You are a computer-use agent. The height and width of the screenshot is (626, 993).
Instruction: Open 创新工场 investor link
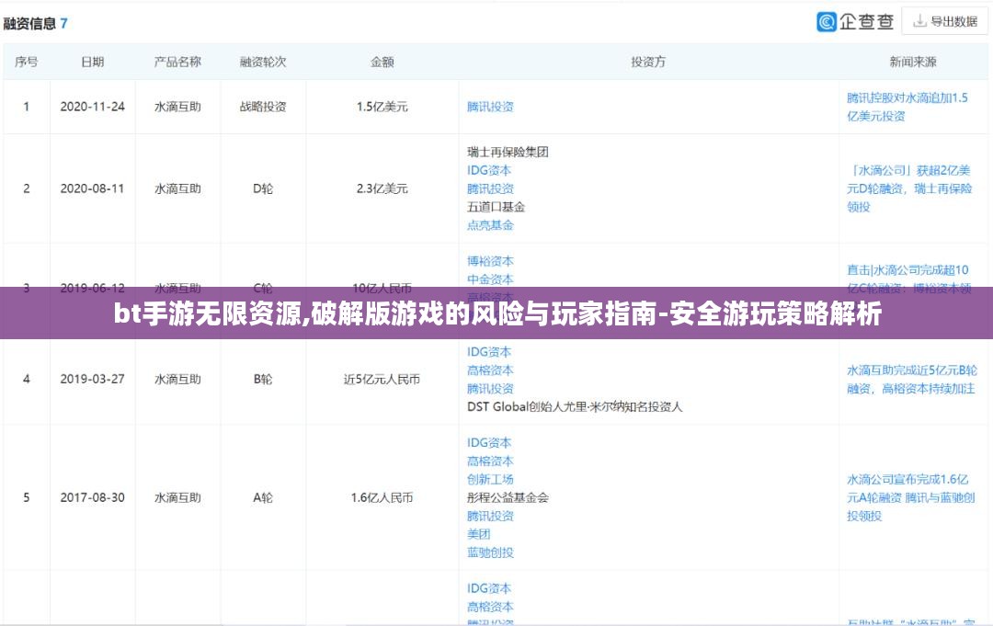tap(490, 480)
